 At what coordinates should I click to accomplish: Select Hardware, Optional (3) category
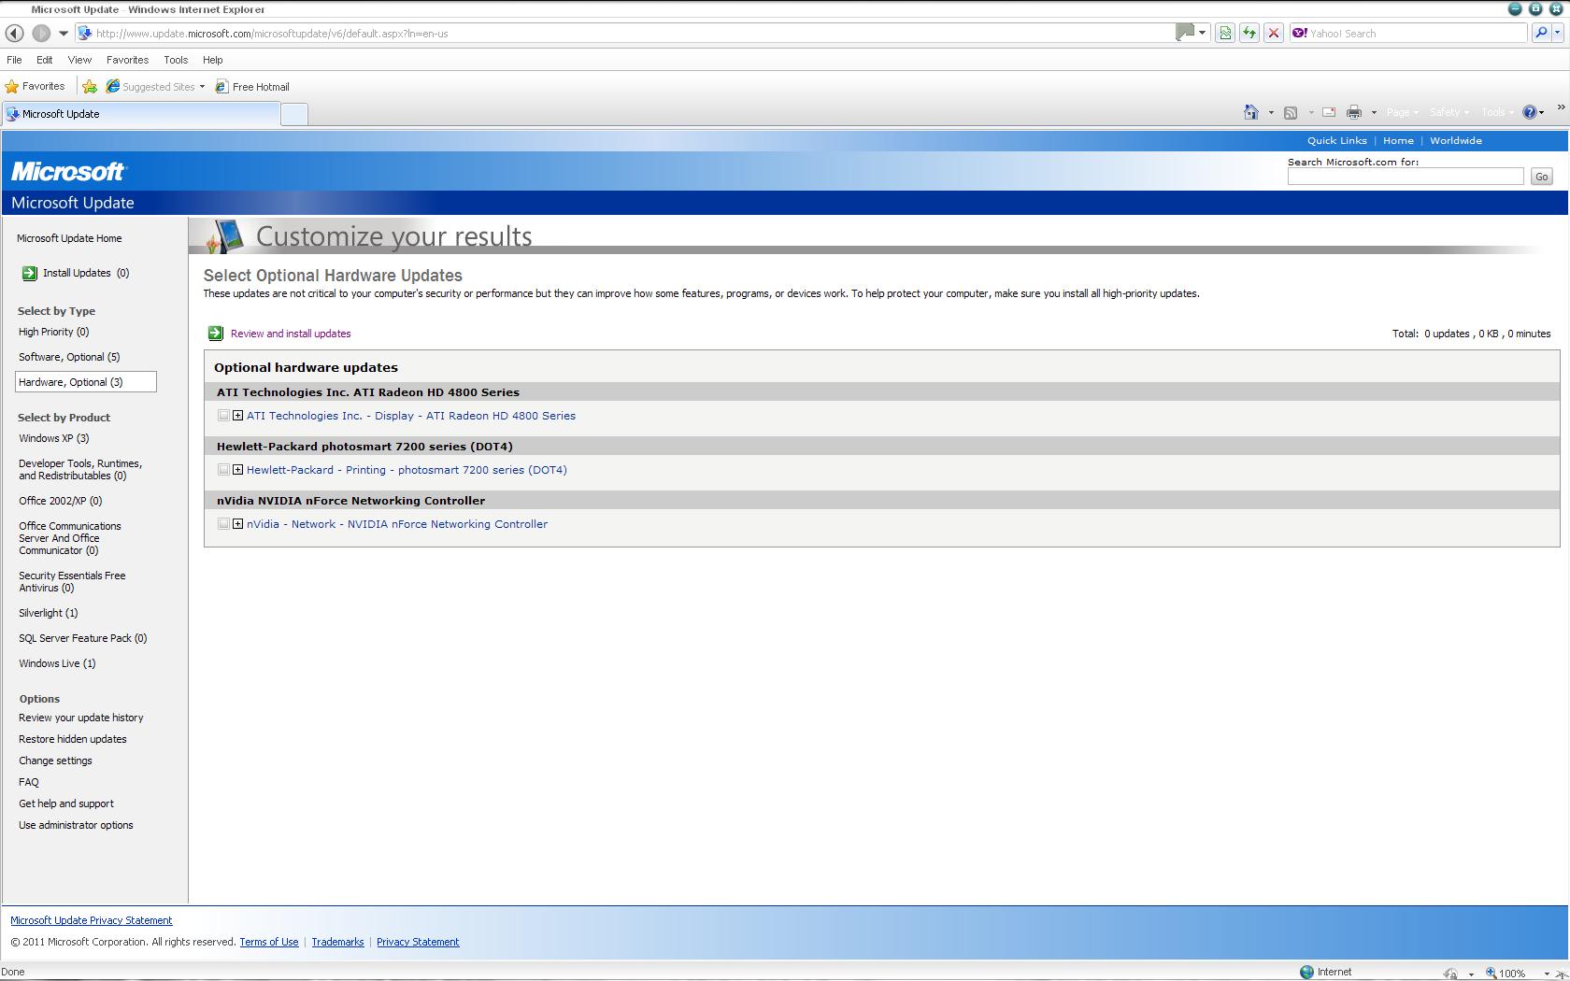[x=85, y=382]
